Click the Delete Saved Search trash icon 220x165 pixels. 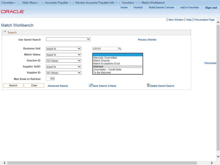pos(148,85)
